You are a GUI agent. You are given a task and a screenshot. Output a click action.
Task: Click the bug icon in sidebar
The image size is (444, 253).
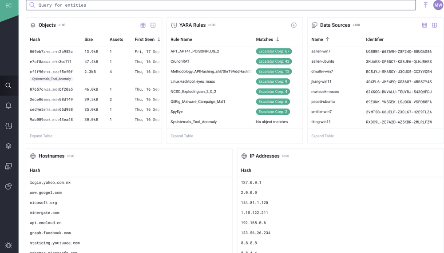pos(8,245)
